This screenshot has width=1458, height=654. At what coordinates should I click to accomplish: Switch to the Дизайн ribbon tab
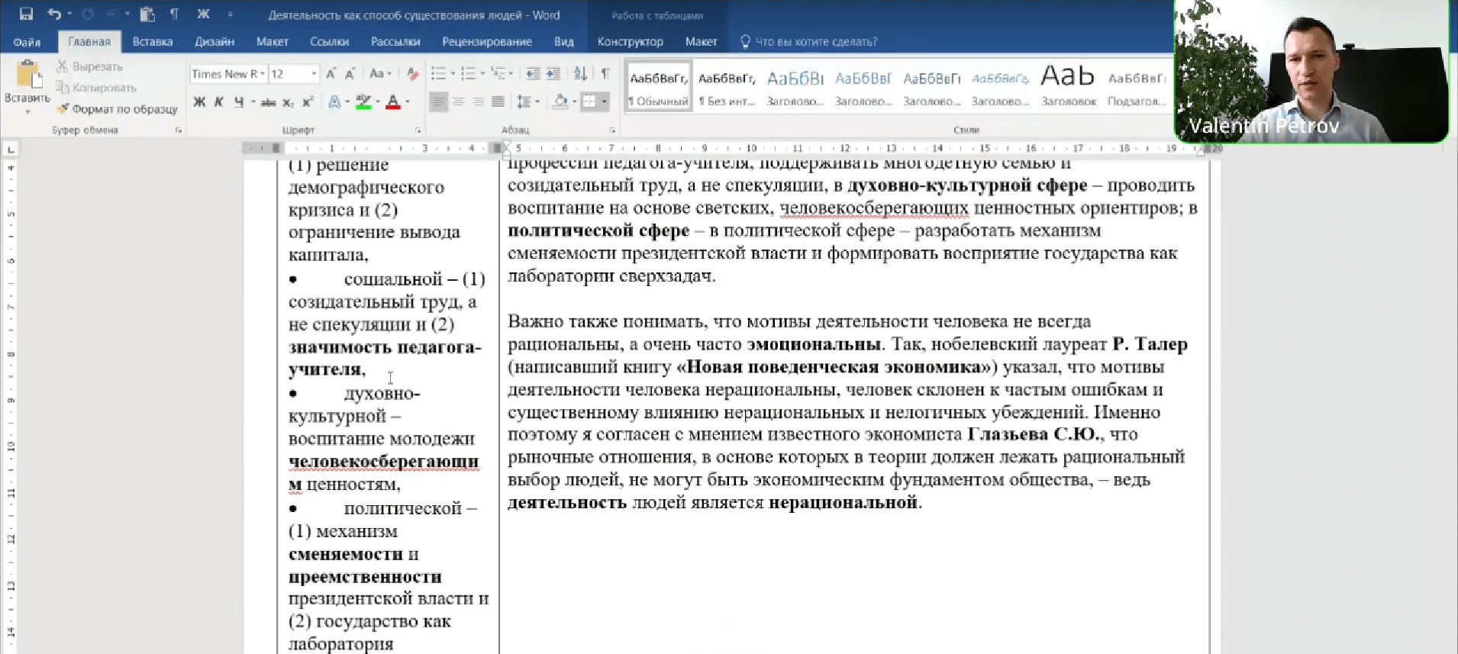(x=215, y=42)
